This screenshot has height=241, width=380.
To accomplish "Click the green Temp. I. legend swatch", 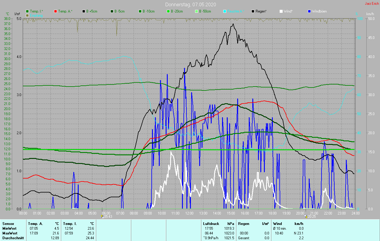I will (x=28, y=11).
